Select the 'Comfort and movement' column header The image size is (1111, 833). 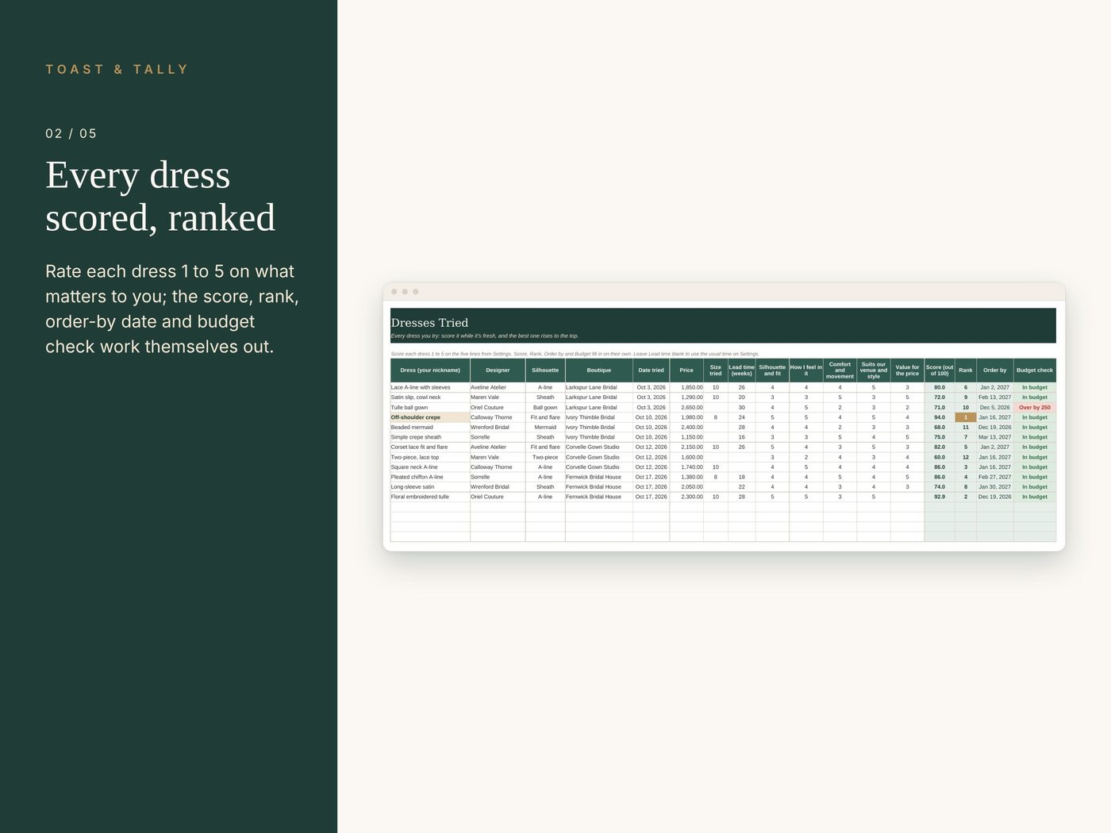click(x=840, y=370)
